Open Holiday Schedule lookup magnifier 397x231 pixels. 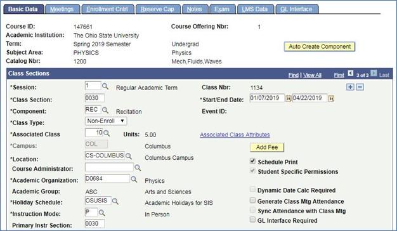click(115, 201)
